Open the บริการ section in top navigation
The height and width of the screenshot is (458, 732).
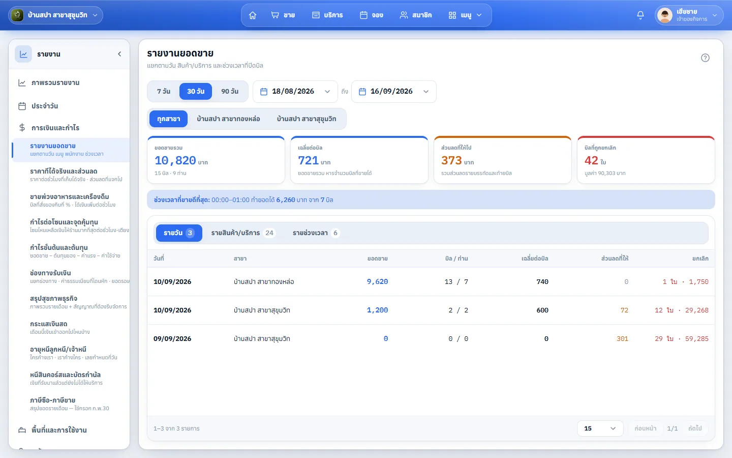(x=327, y=15)
